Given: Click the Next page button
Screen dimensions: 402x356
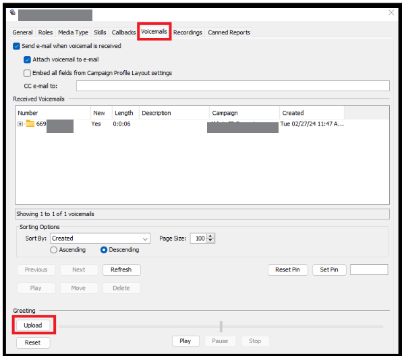Looking at the screenshot, I should (x=79, y=270).
